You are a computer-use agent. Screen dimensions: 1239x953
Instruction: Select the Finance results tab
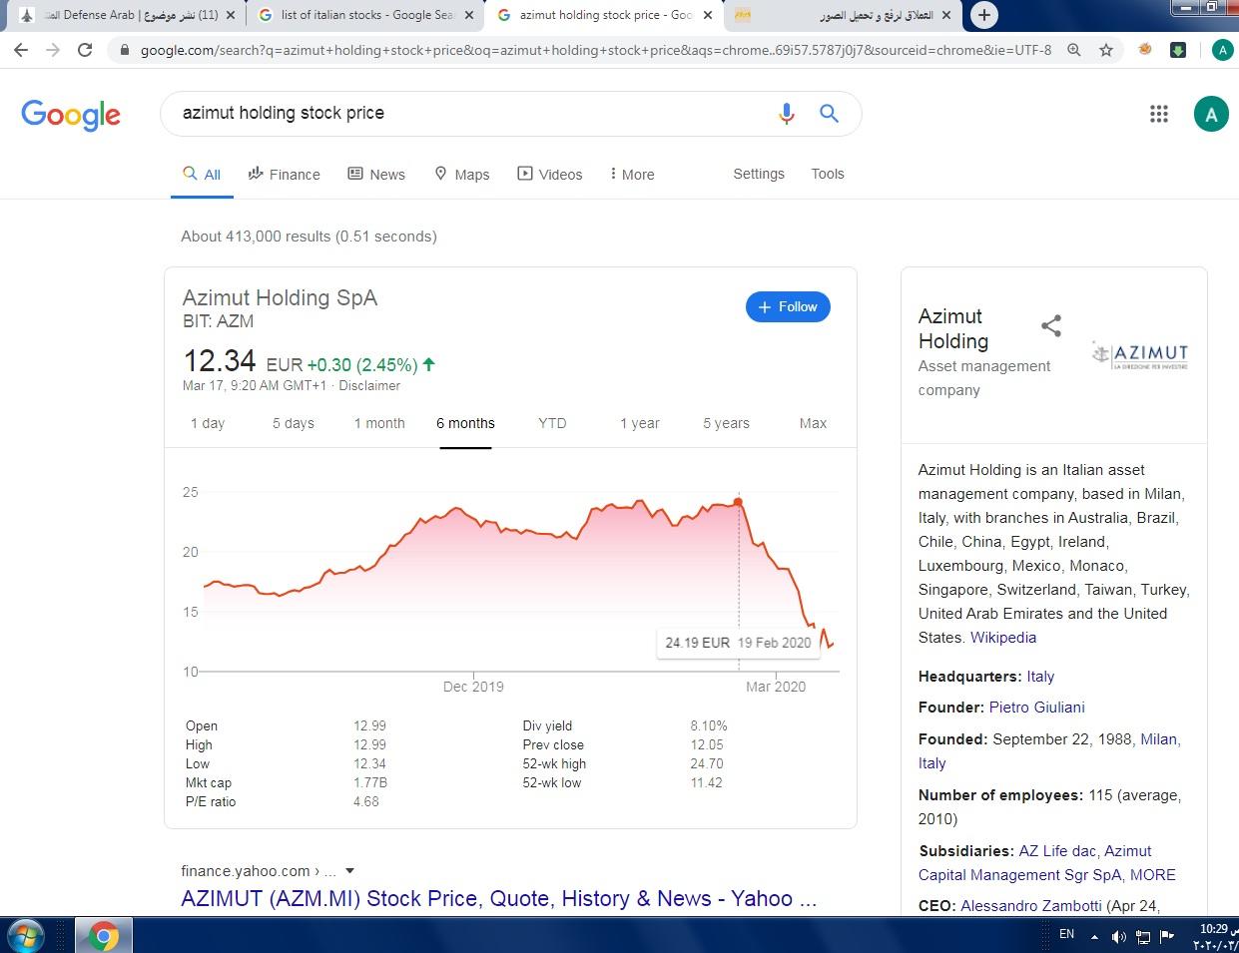point(285,174)
